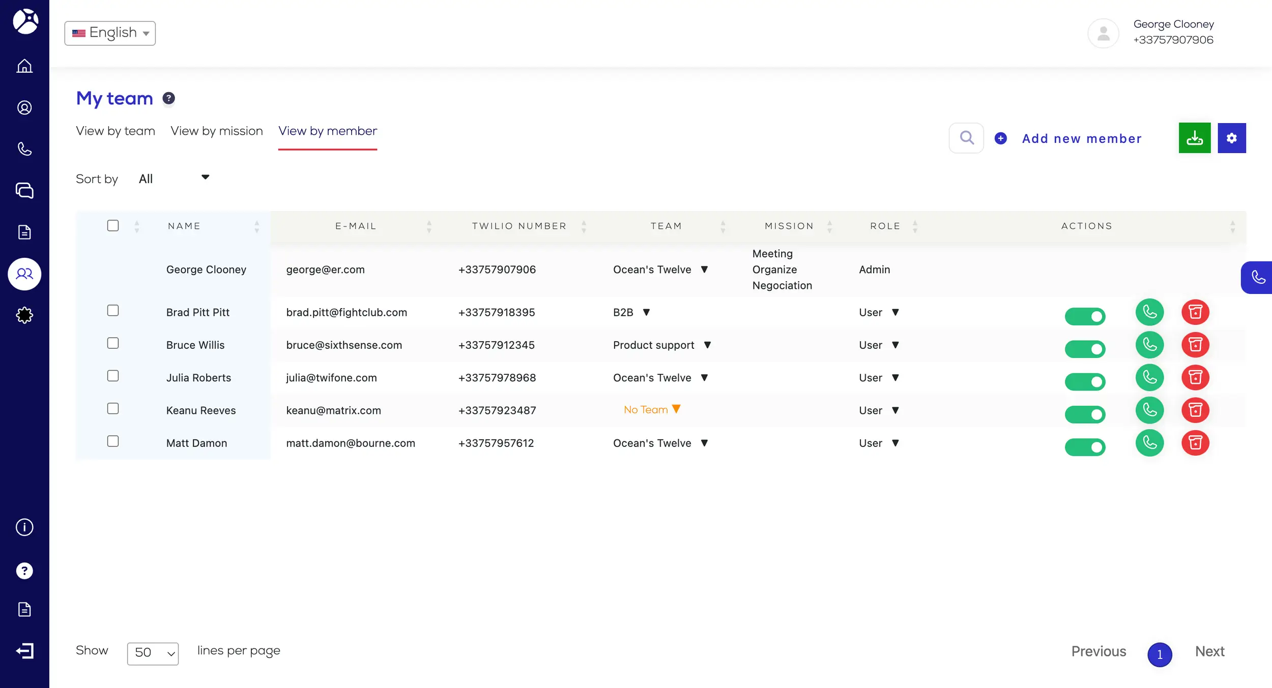
Task: Open sidebar settings gear icon
Action: [x=24, y=315]
